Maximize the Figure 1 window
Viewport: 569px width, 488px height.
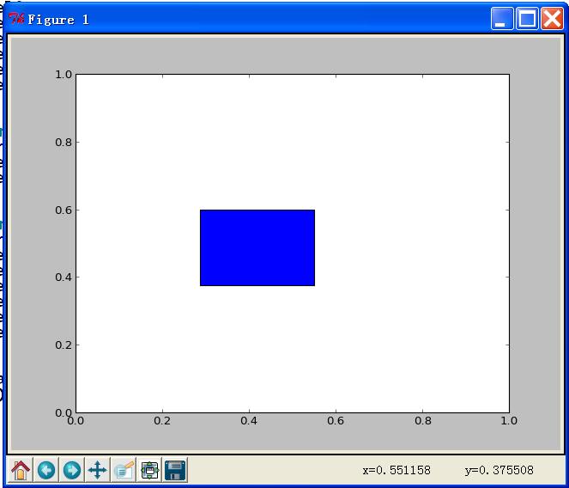[527, 18]
